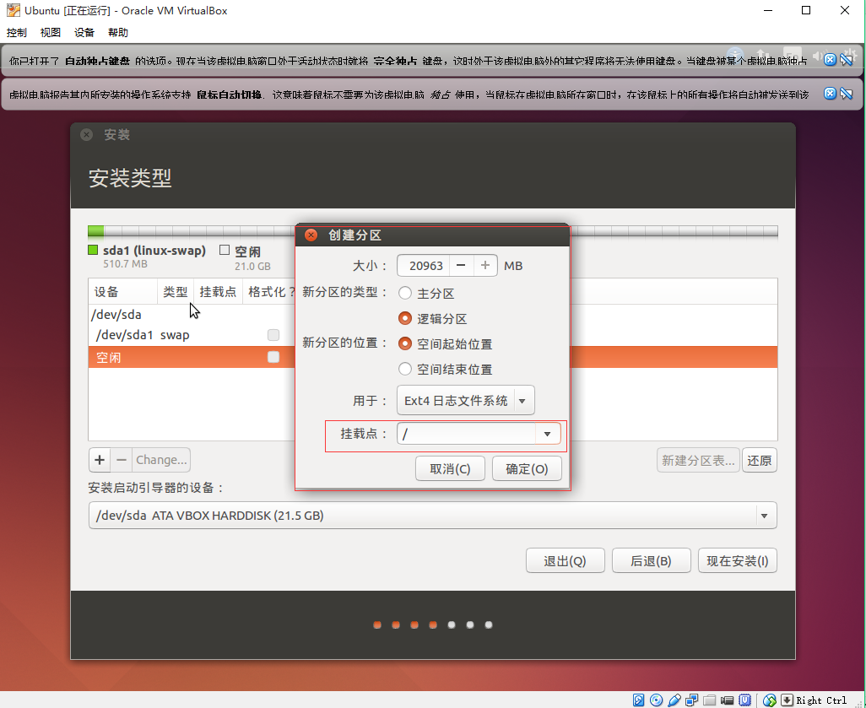Open the video capture status icon

727,700
